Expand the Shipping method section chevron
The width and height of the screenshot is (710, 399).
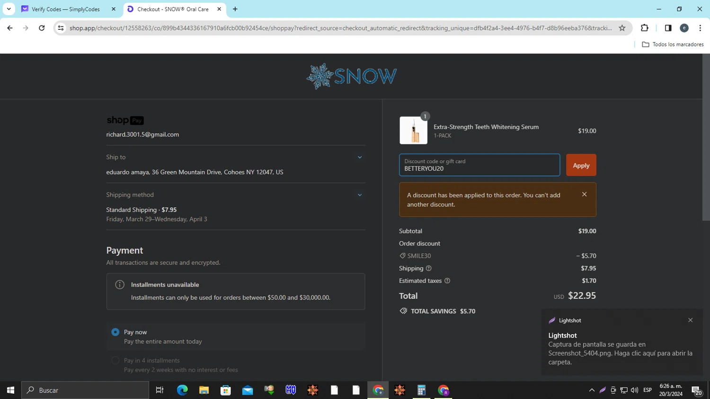[x=360, y=195]
